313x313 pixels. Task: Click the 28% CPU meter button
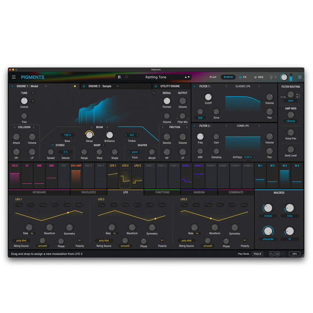[295, 254]
